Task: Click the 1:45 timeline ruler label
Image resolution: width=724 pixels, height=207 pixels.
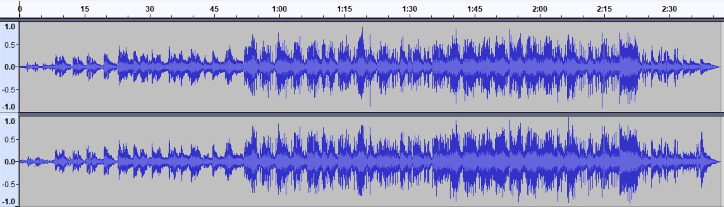Action: pyautogui.click(x=475, y=9)
